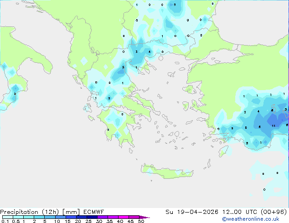
Task: Click the 'ECMWF' model label
Action: 93,212
